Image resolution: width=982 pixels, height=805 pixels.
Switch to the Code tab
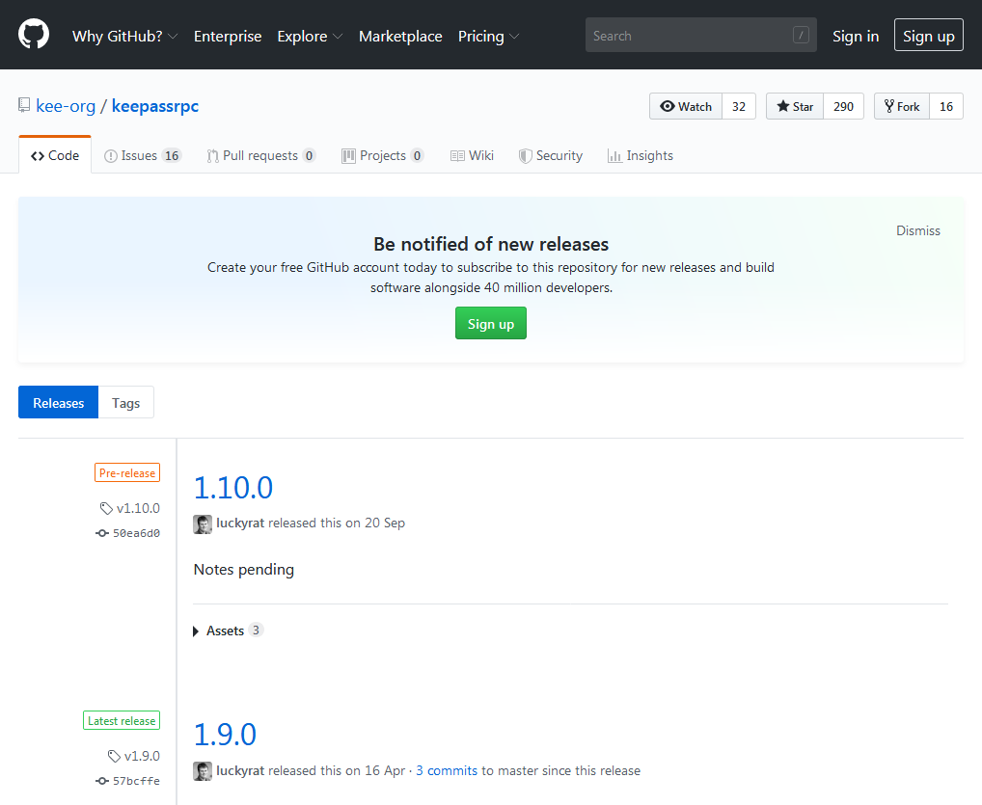[x=55, y=155]
